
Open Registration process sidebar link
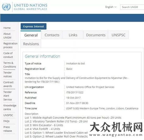tap(10, 45)
